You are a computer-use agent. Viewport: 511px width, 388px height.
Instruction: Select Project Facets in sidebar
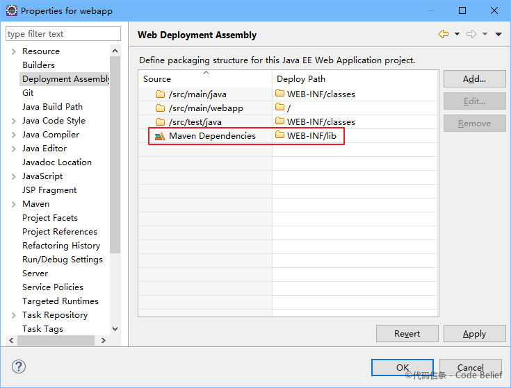[50, 218]
